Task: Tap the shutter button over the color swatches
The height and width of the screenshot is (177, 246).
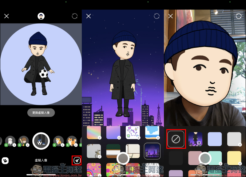Action: 205,158
